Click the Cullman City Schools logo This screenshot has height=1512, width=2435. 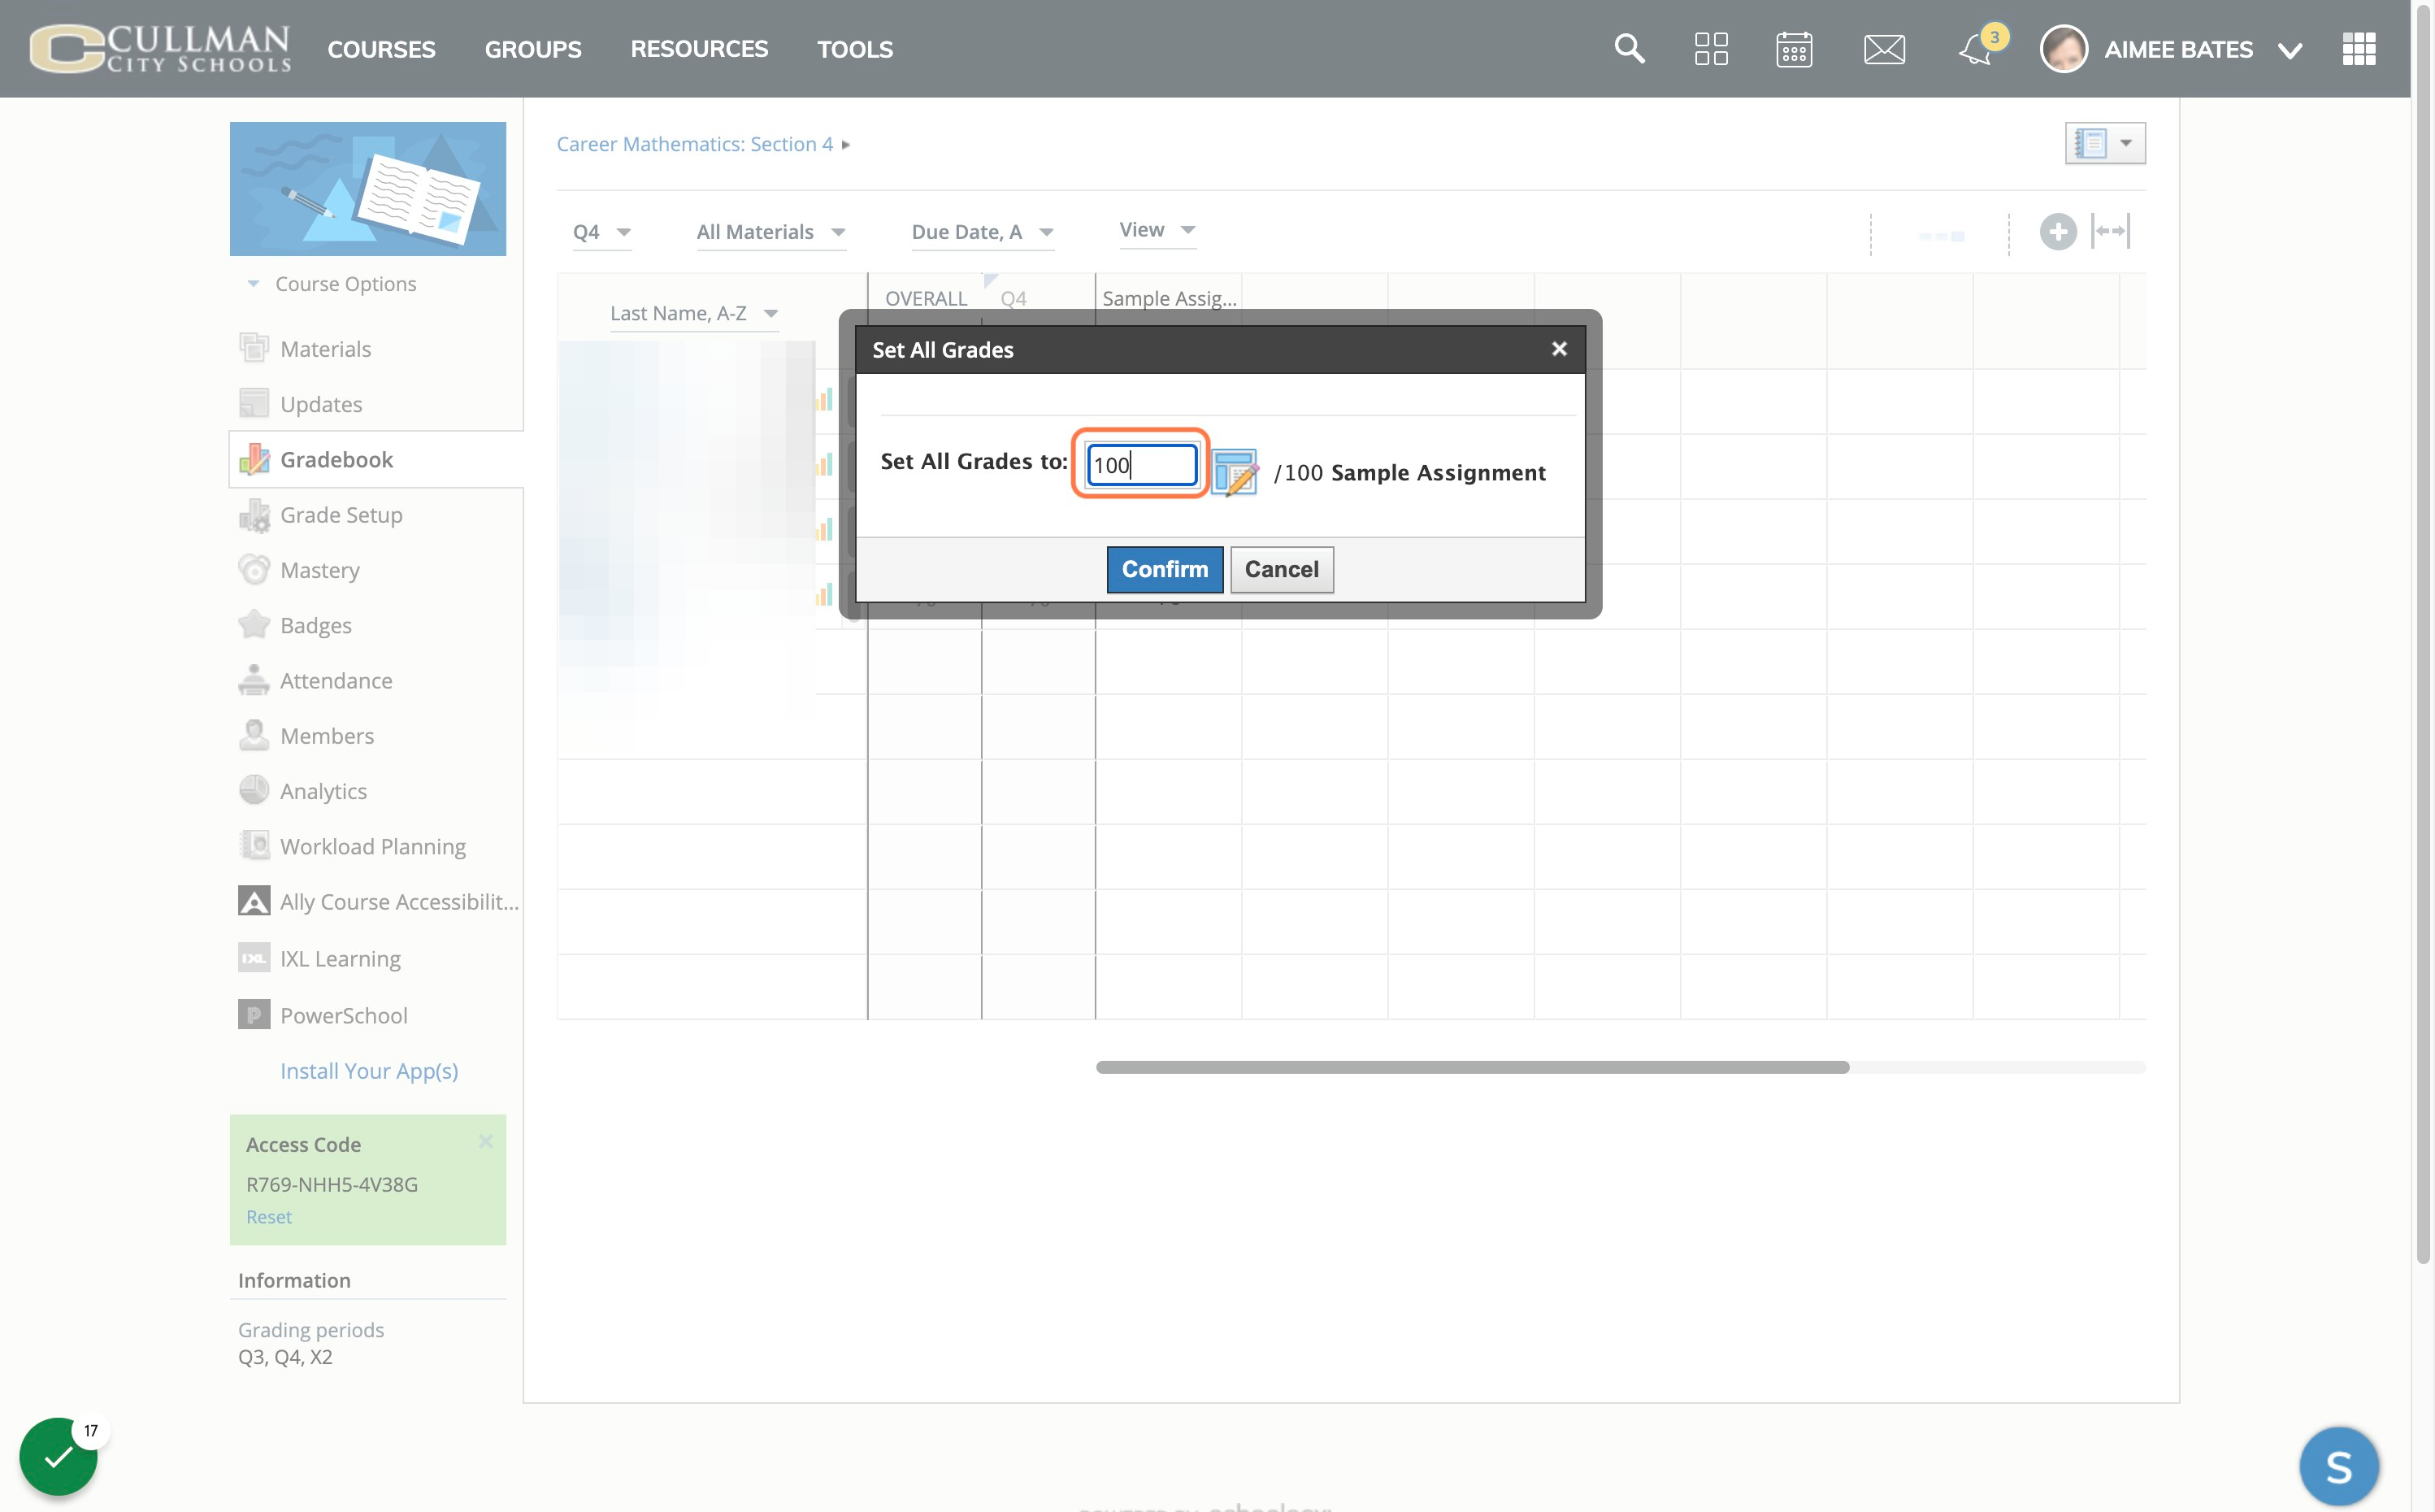161,48
